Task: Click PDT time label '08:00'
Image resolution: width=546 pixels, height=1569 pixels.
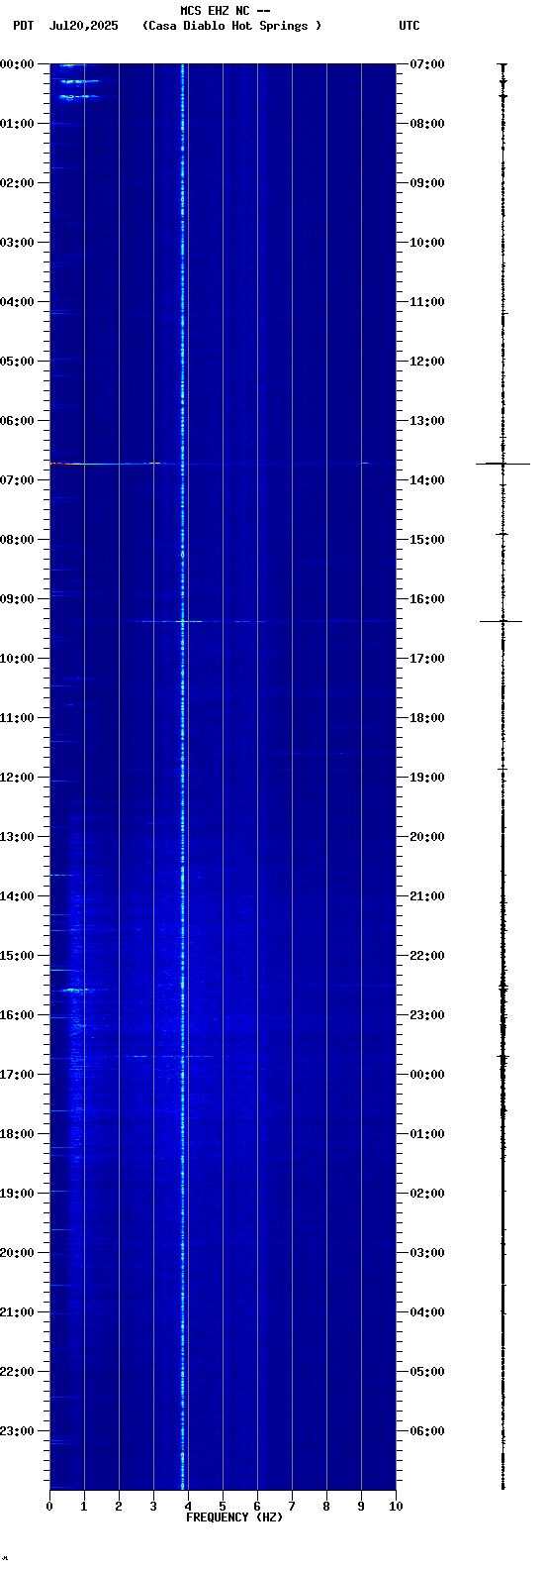Action: click(17, 540)
